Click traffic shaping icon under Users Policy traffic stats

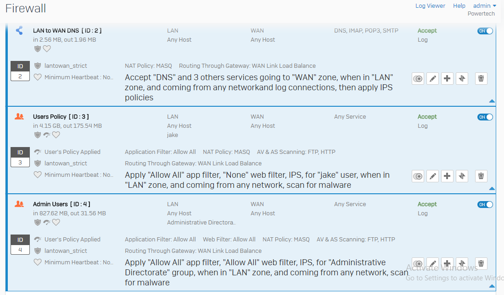coord(47,135)
